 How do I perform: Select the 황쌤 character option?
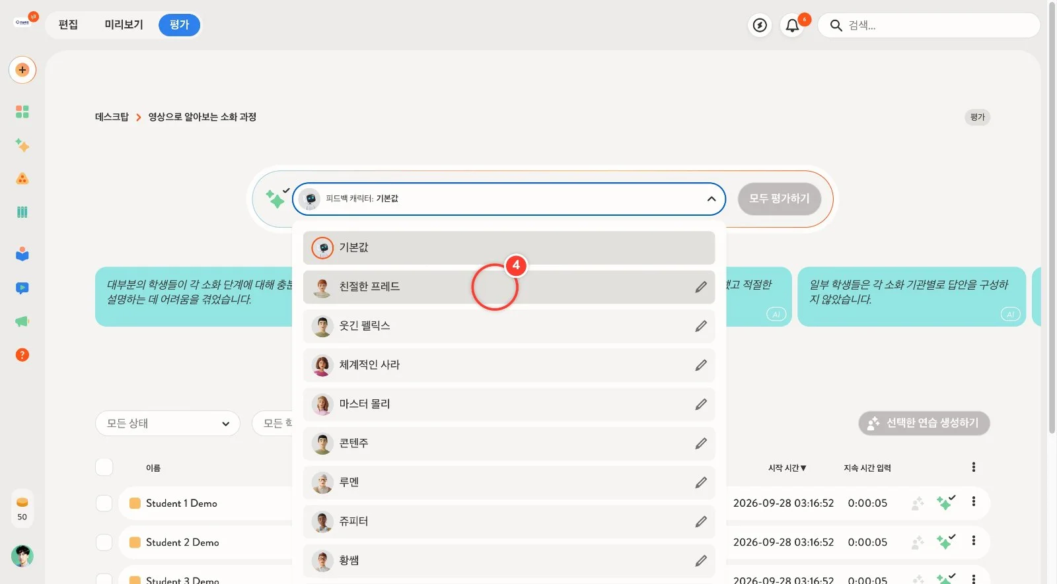(x=509, y=560)
